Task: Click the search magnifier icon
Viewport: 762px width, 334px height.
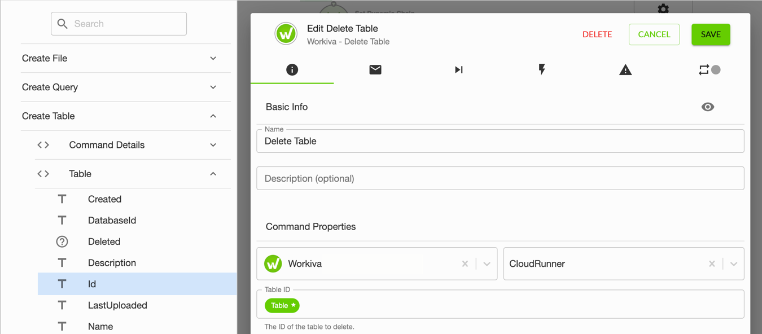Action: [x=63, y=24]
